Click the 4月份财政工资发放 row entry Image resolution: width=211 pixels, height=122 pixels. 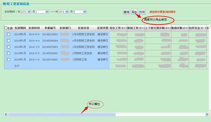click(x=83, y=41)
